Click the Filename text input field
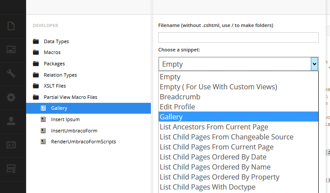The height and width of the screenshot is (193, 330). 238,37
